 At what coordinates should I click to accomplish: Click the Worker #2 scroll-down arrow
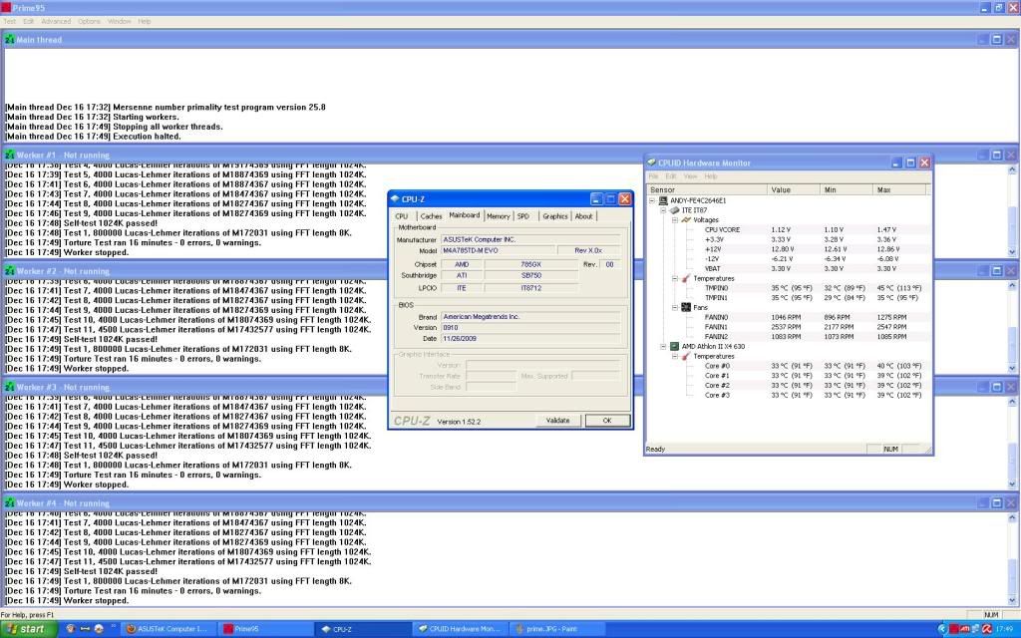pyautogui.click(x=1012, y=369)
